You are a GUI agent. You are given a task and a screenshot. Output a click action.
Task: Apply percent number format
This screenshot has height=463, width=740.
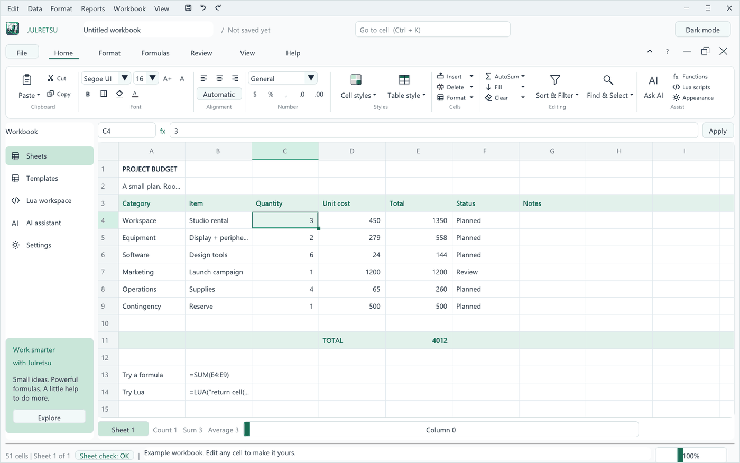click(x=271, y=94)
